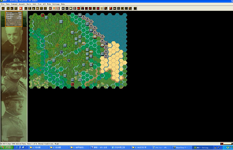This screenshot has width=233, height=150.
Task: Select red unit counter at map's top-left
Action: (x=43, y=15)
